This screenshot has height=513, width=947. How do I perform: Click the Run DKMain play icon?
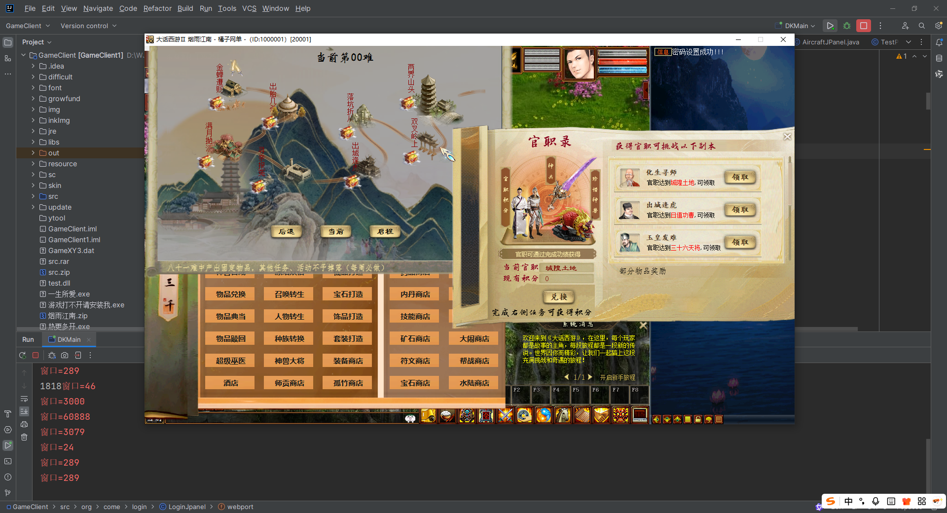[830, 26]
